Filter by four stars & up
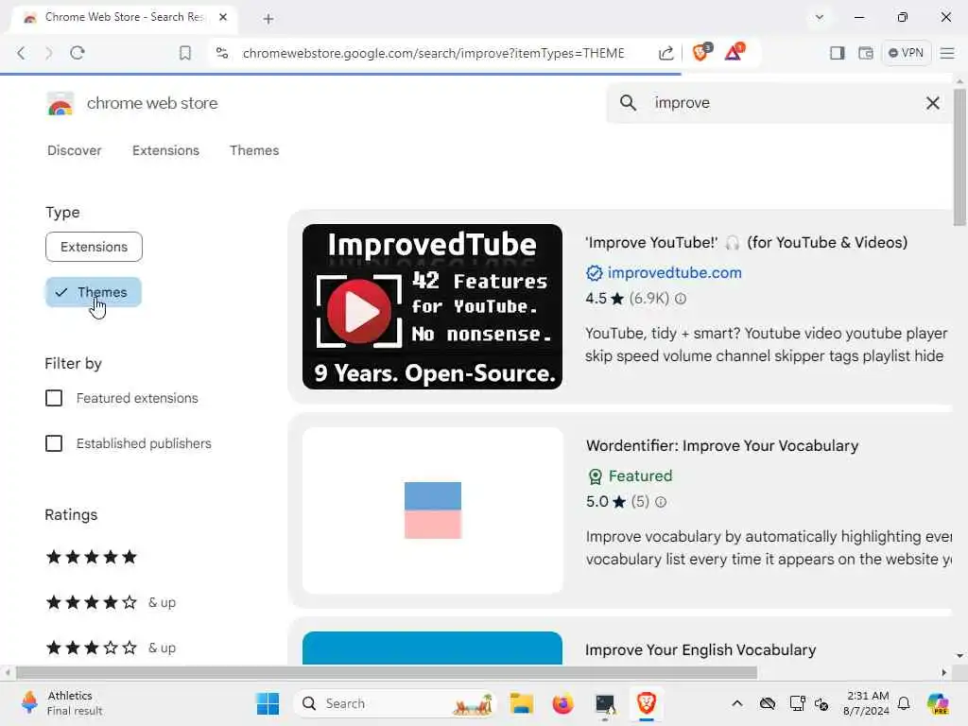The height and width of the screenshot is (726, 968). (112, 602)
